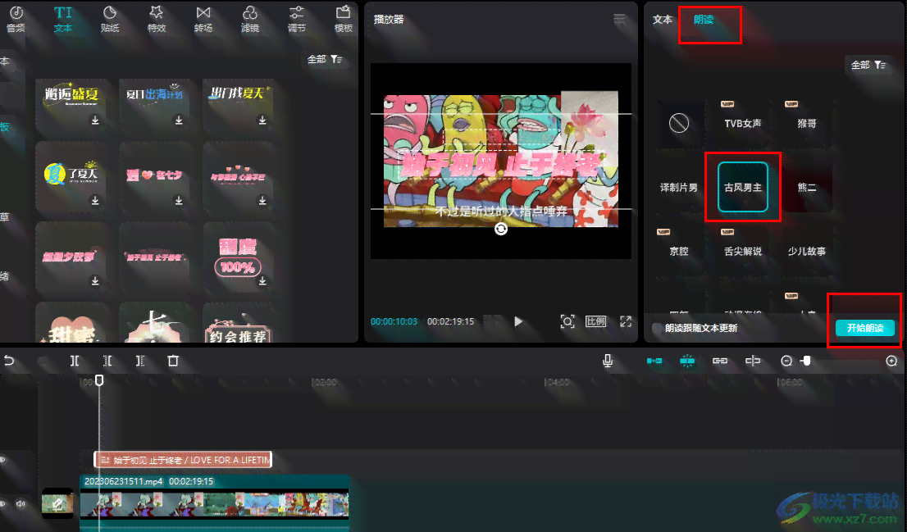Zoom out the timeline with minus icon
Viewport: 907px width, 532px height.
(x=786, y=361)
